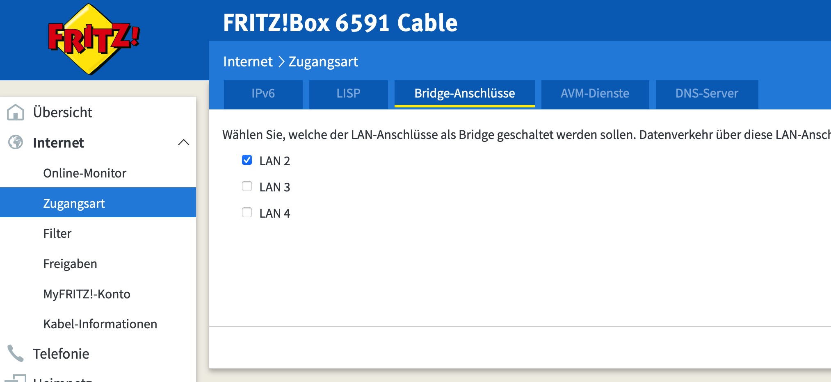Click the Telefonie phone icon
831x382 pixels.
[x=16, y=353]
